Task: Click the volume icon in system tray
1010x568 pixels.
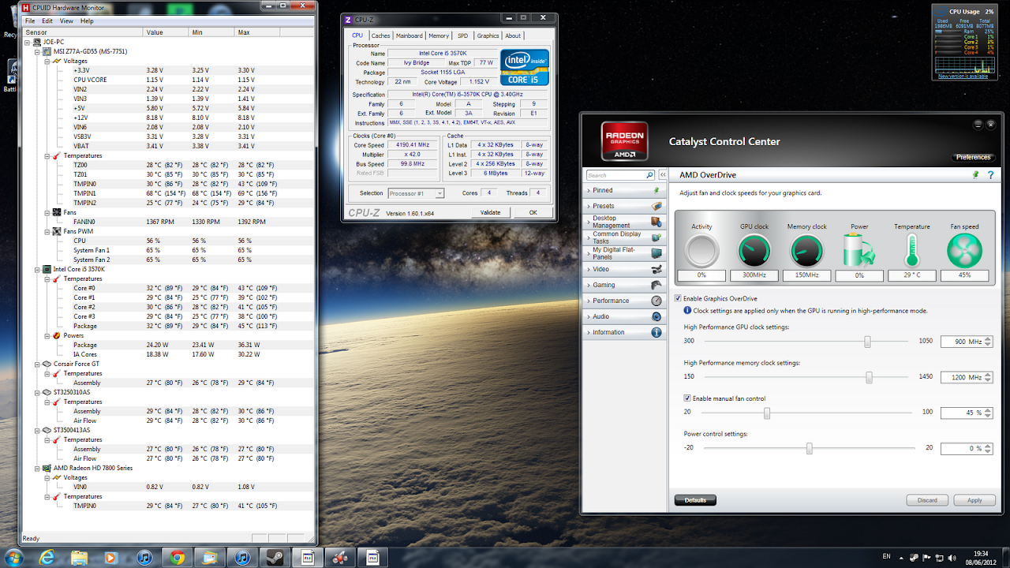Action: 953,558
